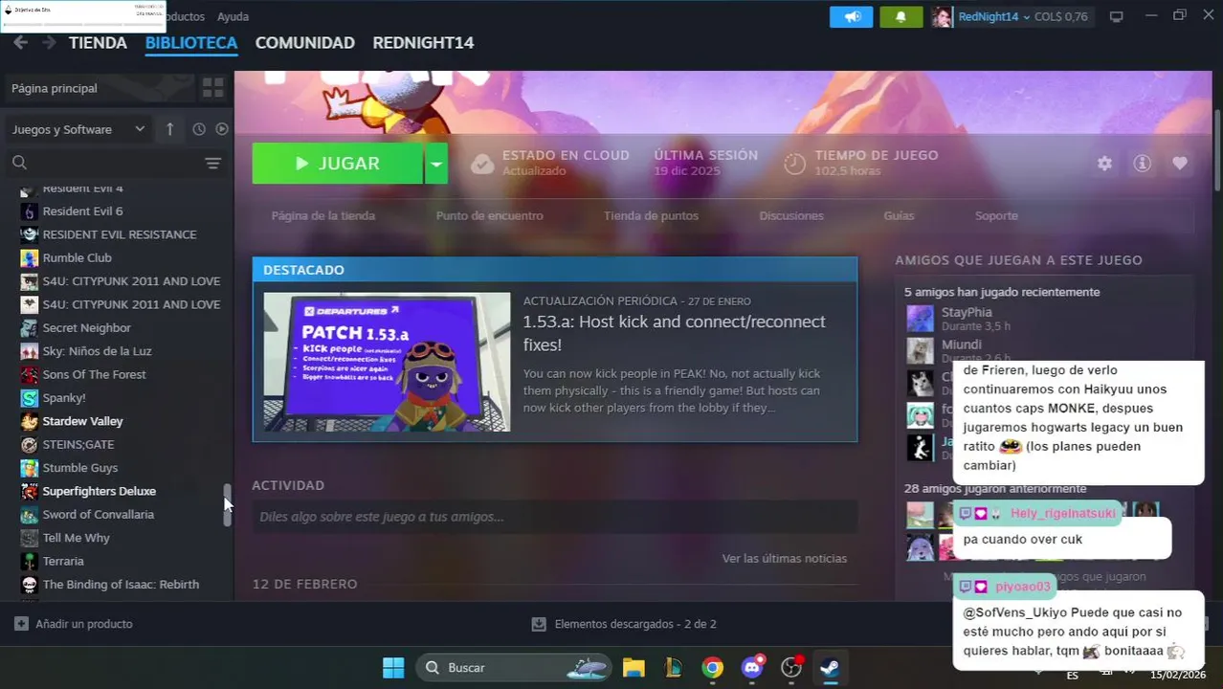Open Guías link

click(899, 215)
